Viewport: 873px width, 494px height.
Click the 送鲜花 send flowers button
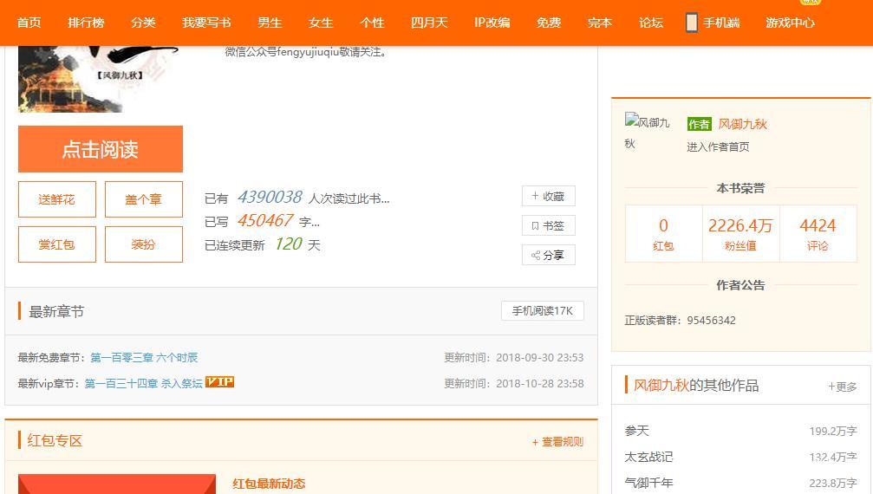click(x=57, y=199)
